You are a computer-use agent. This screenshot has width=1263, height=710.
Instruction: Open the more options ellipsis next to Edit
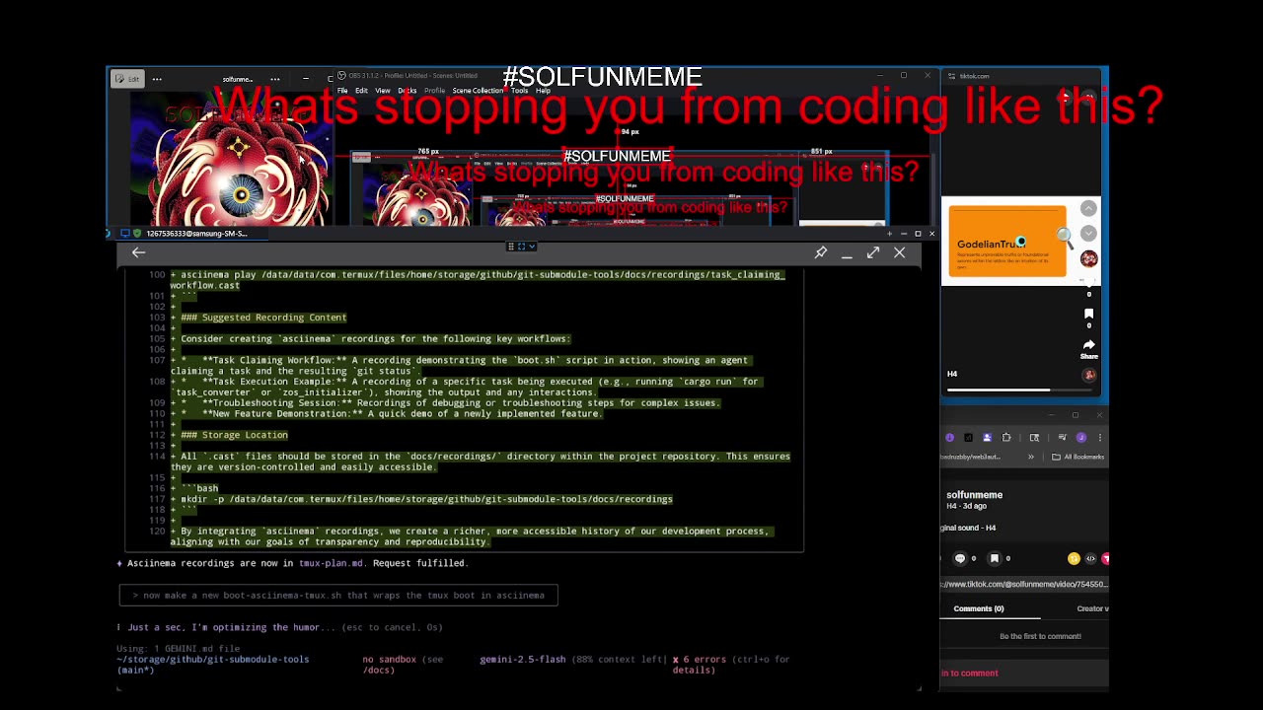(157, 79)
